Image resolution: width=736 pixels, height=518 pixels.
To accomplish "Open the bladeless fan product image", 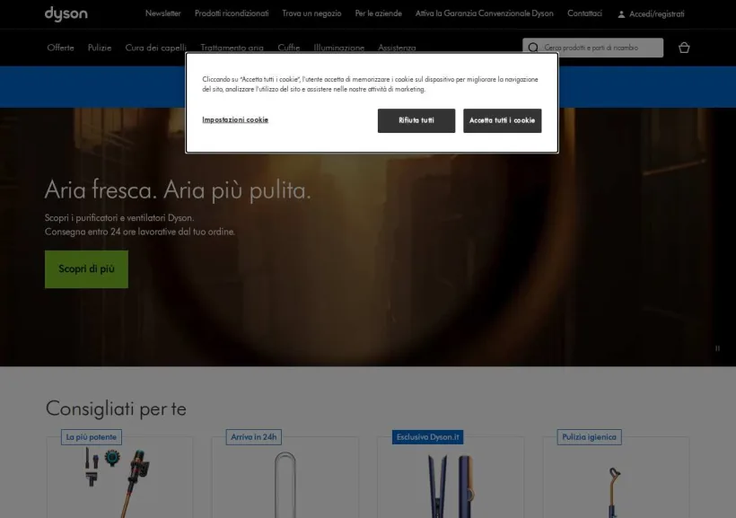I will pyautogui.click(x=285, y=485).
